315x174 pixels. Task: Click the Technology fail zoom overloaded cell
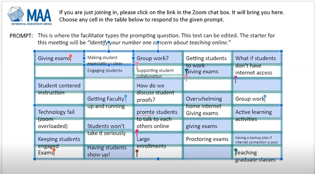[x=59, y=119]
